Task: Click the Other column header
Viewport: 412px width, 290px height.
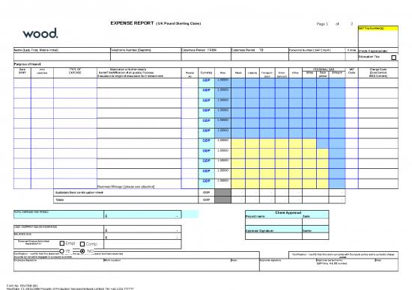Action: click(x=295, y=72)
